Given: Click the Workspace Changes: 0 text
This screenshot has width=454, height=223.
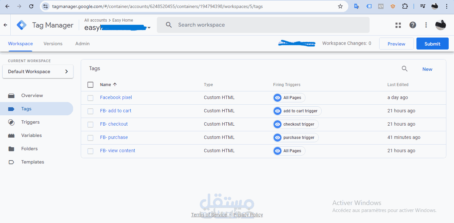Looking at the screenshot, I should point(347,43).
